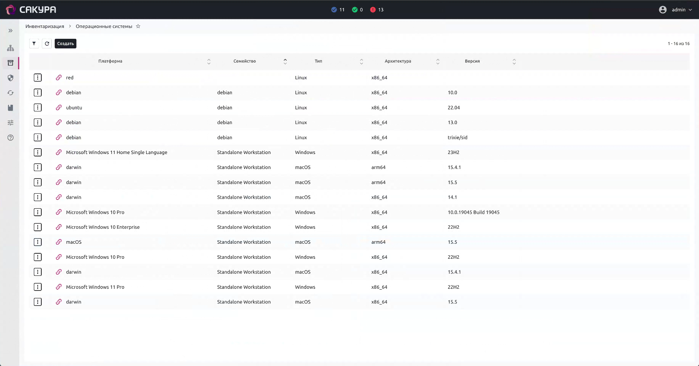
Task: Click the Версия column header label
Action: click(472, 61)
